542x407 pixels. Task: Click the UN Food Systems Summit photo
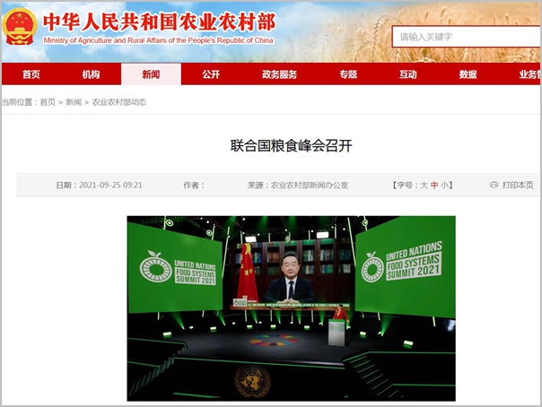click(x=291, y=307)
